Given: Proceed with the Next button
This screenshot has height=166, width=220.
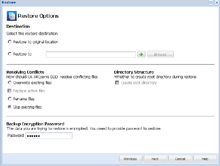Looking at the screenshot, I should point(155,159).
